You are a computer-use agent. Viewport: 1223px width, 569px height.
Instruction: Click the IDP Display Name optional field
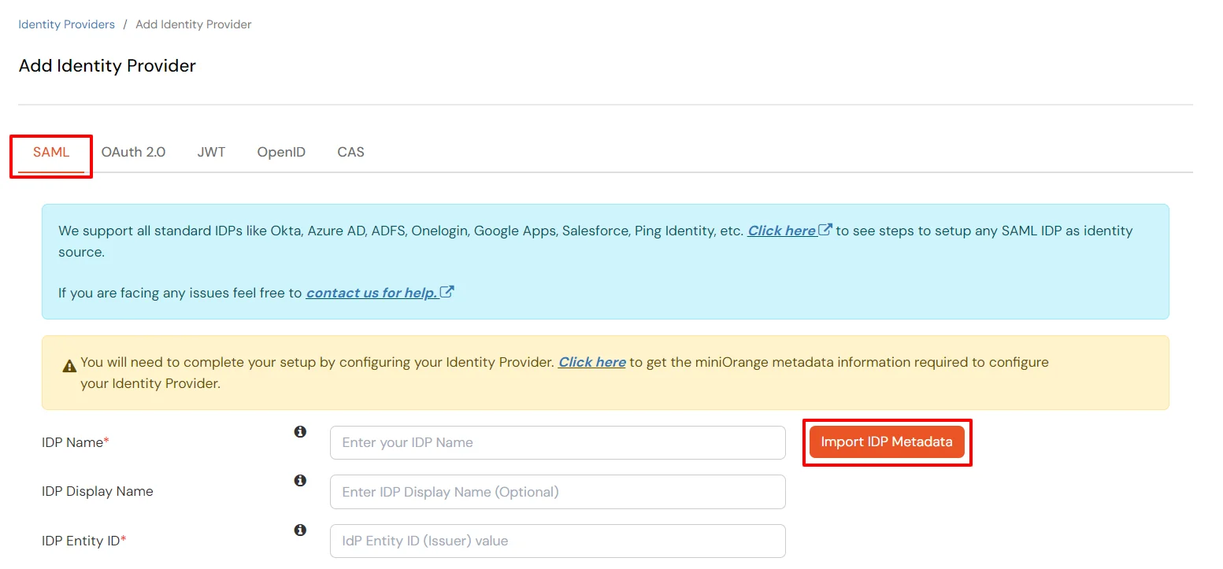(x=557, y=491)
